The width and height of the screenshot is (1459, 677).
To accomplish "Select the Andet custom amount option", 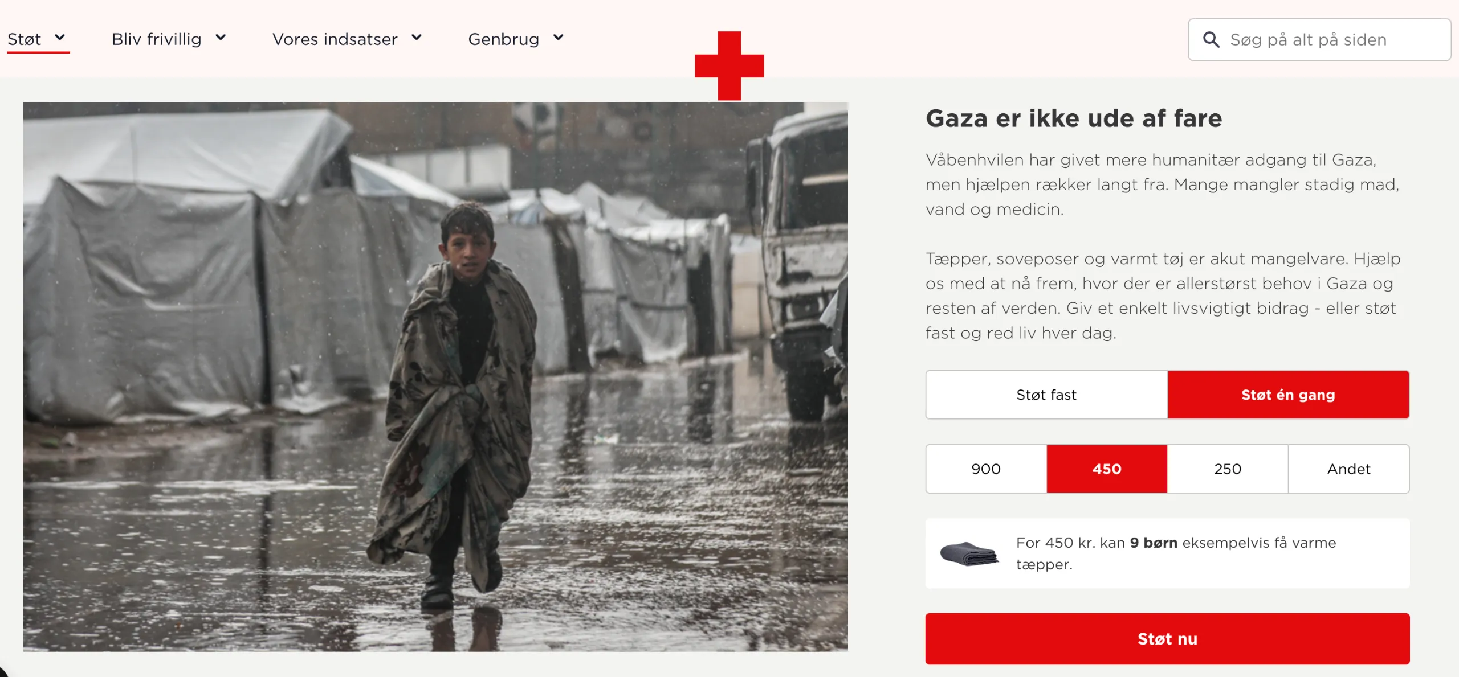I will [1348, 469].
